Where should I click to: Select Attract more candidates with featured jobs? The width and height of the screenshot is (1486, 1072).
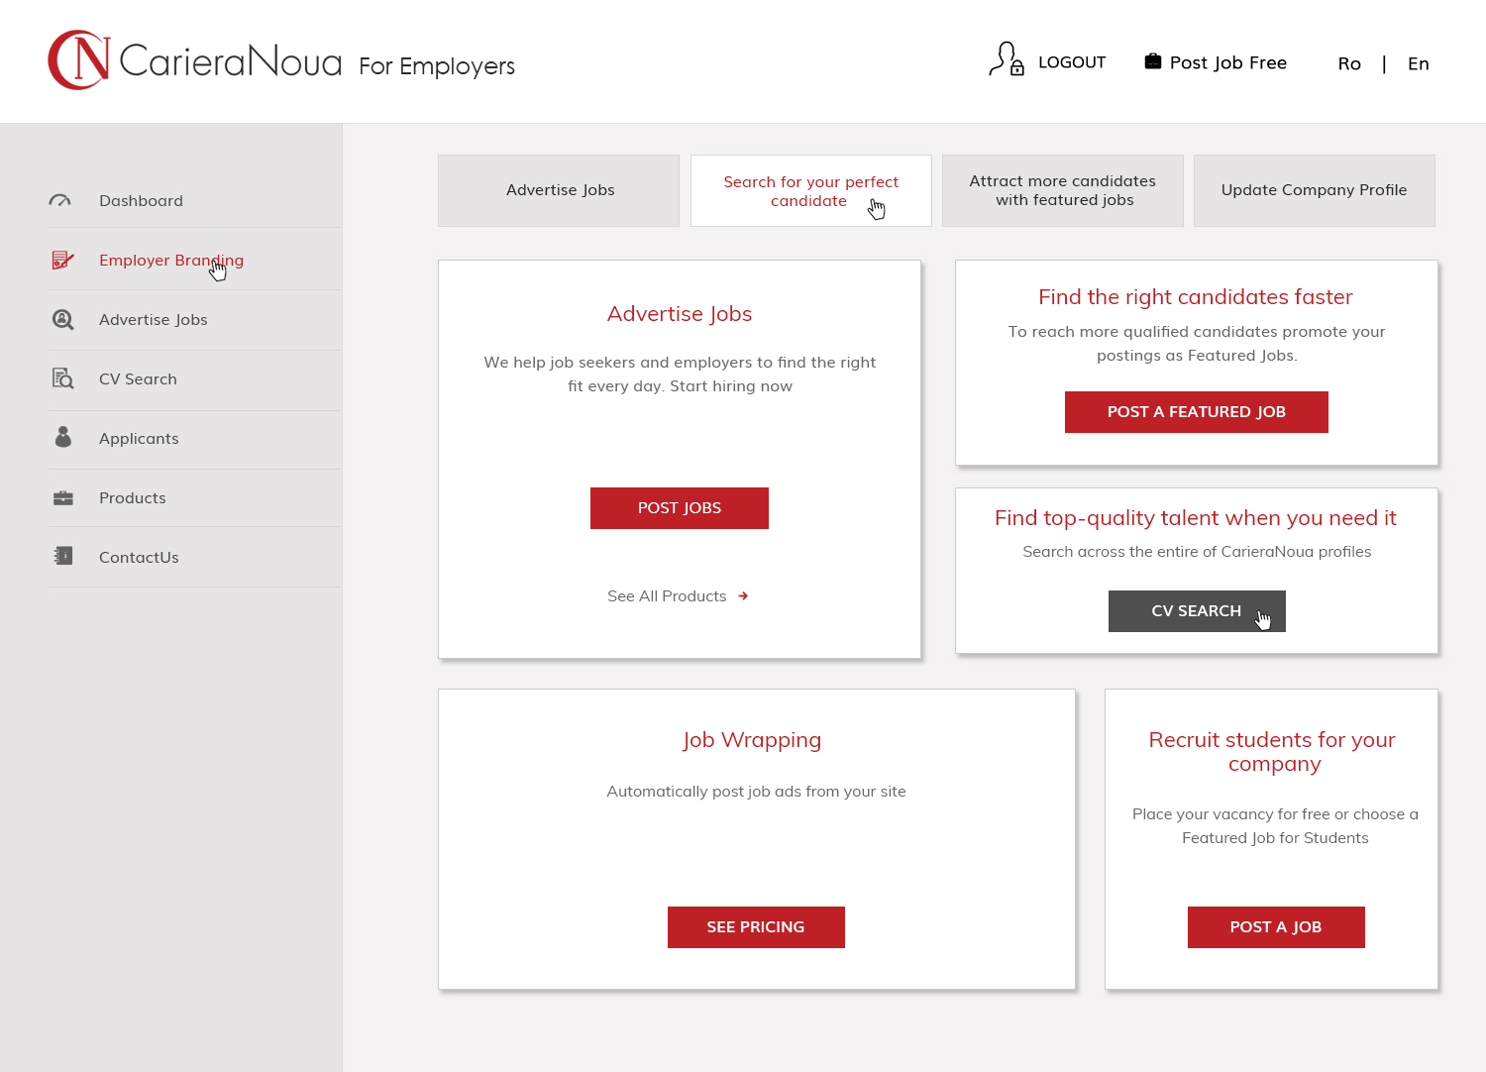pos(1062,190)
